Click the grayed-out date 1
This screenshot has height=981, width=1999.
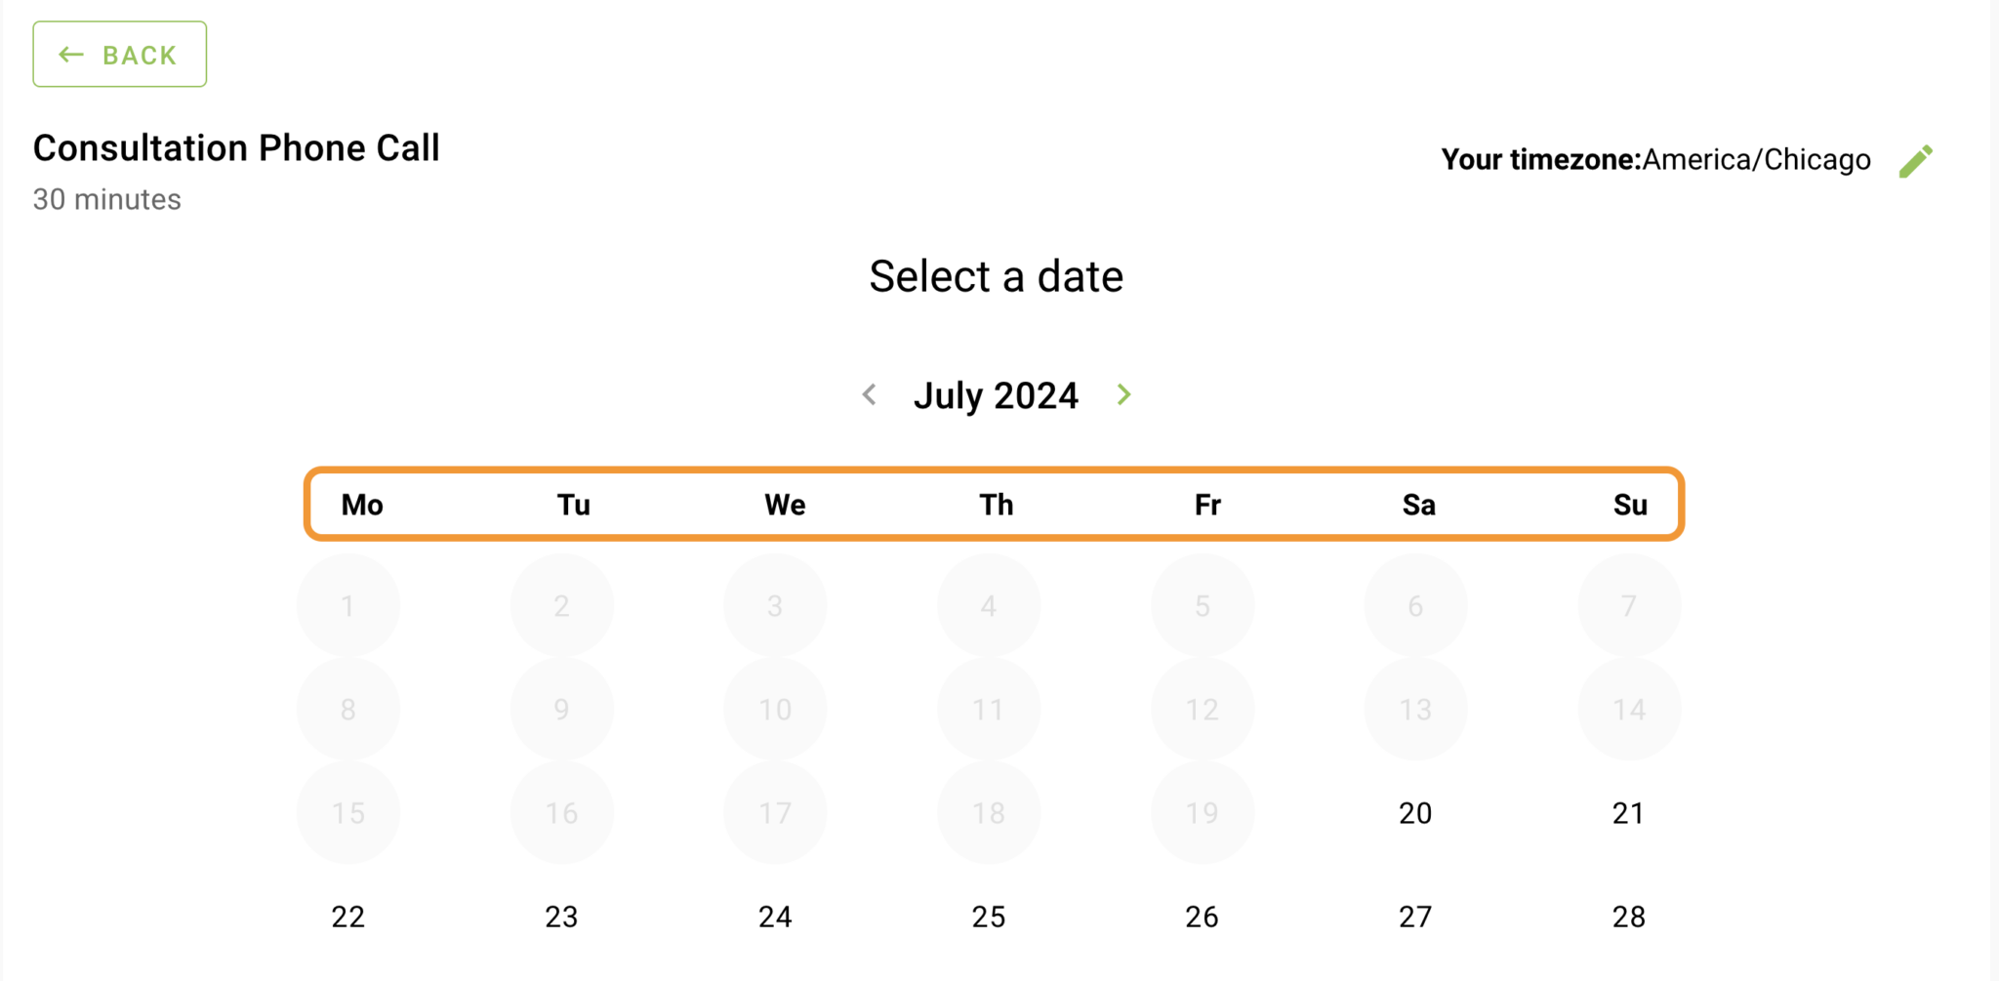pyautogui.click(x=347, y=605)
